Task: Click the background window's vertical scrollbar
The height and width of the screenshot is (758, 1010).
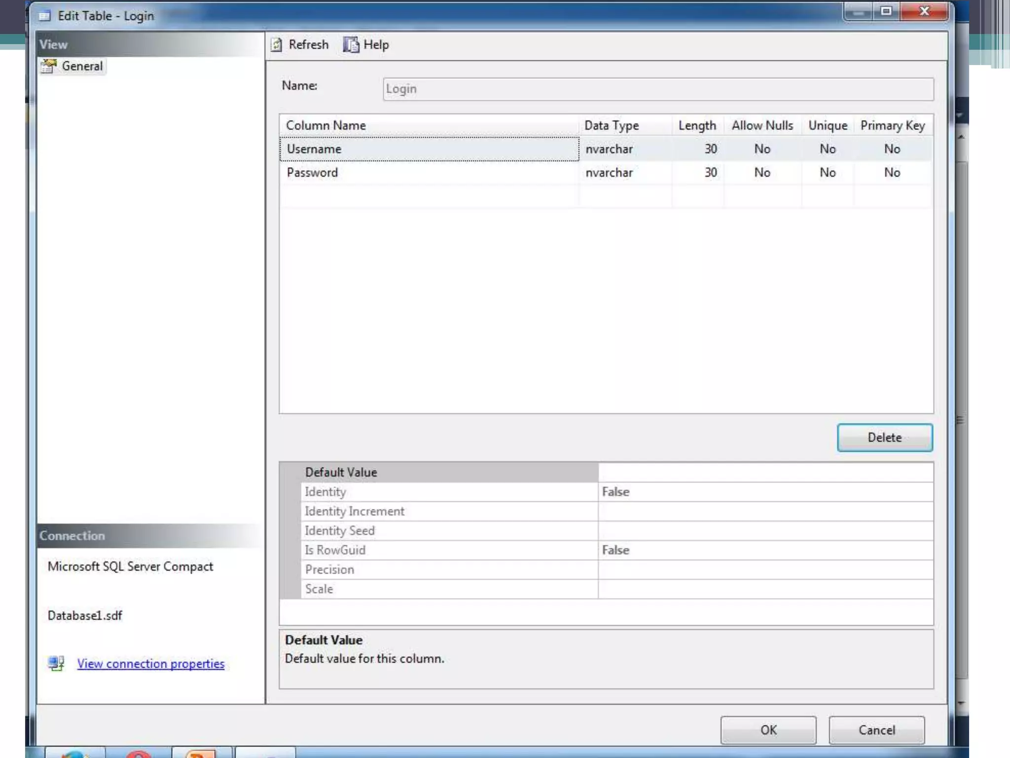Action: [x=961, y=419]
